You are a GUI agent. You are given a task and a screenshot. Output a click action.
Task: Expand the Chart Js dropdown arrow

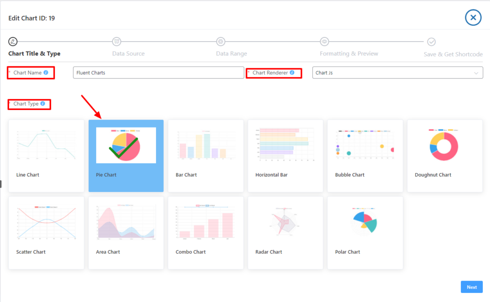[x=476, y=73]
